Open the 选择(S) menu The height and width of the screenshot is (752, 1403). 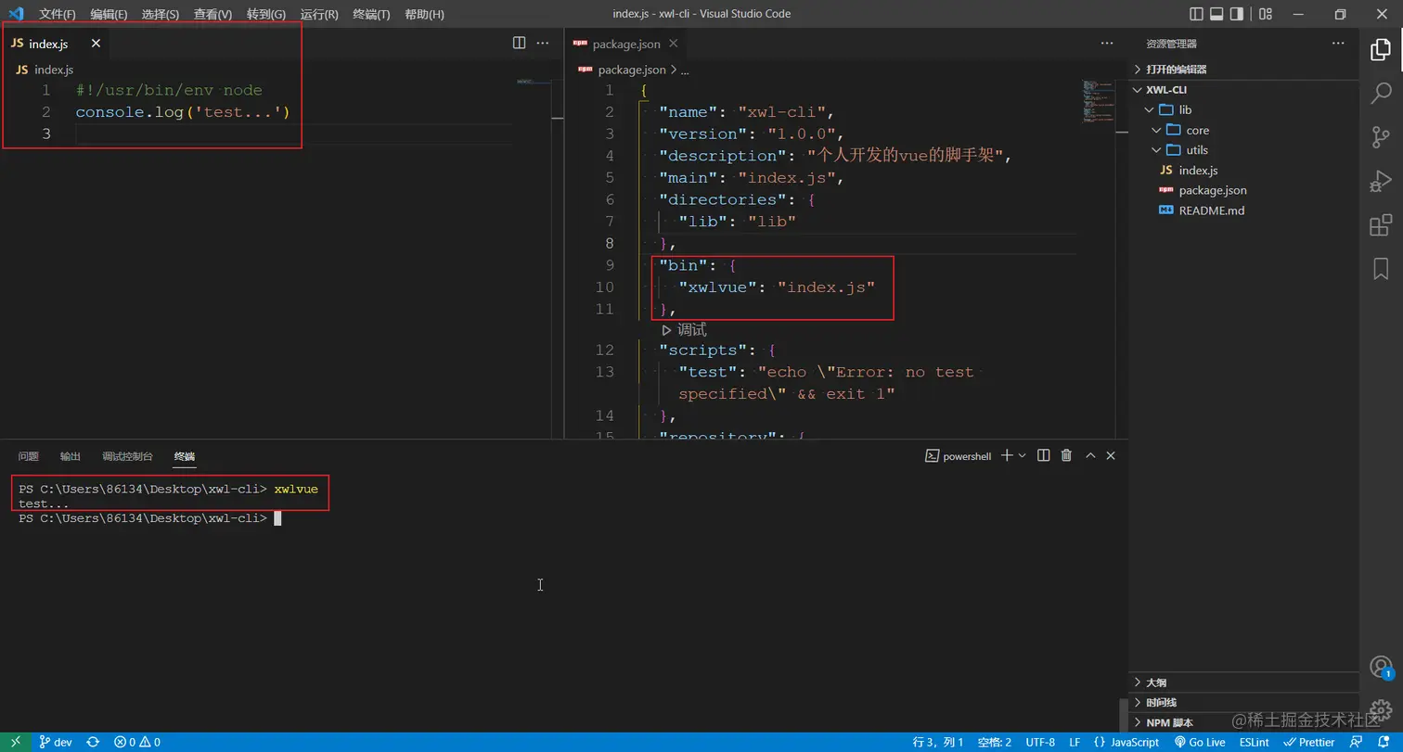click(161, 15)
